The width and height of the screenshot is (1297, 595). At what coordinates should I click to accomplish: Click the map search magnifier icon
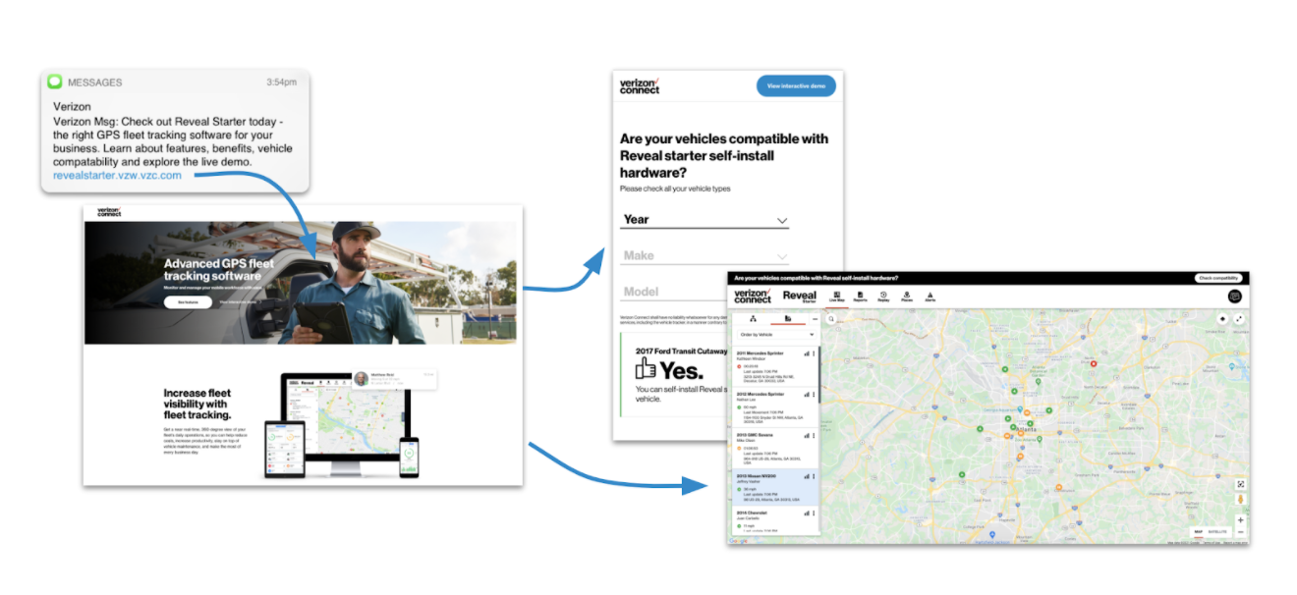831,319
